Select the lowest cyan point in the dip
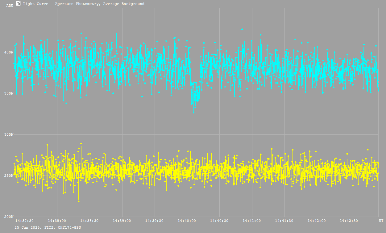This screenshot has height=233, width=386. click(x=193, y=112)
